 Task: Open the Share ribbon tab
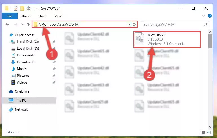point(42,16)
